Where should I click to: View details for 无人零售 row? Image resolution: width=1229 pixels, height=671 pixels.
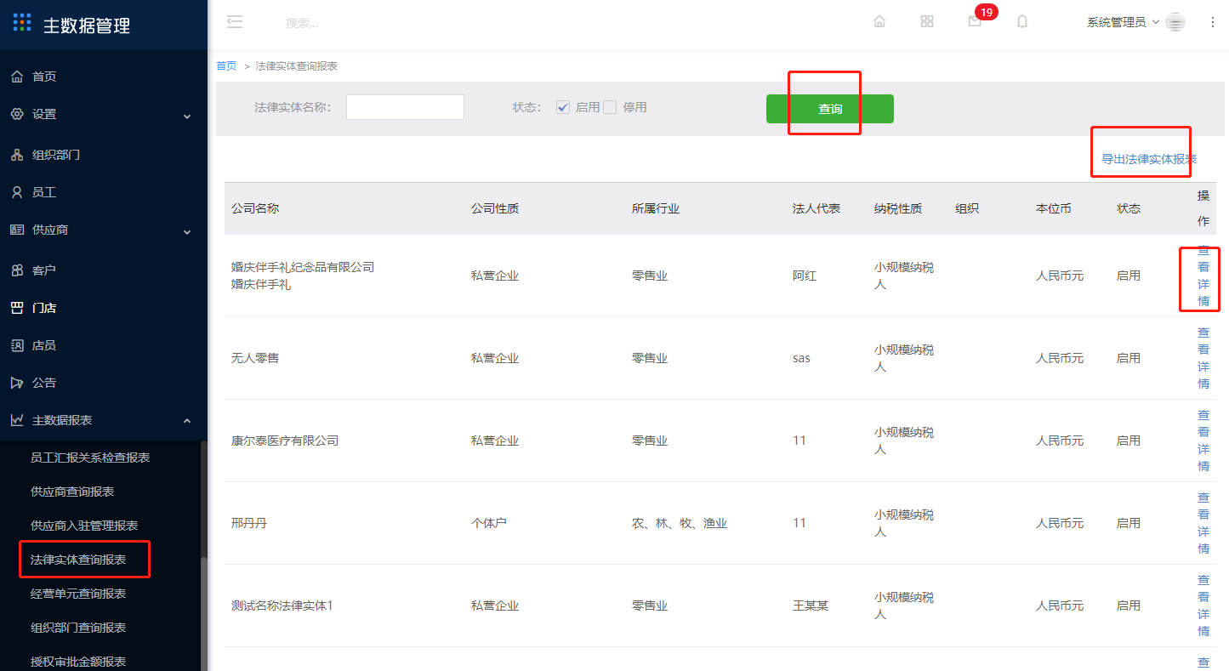(1203, 358)
